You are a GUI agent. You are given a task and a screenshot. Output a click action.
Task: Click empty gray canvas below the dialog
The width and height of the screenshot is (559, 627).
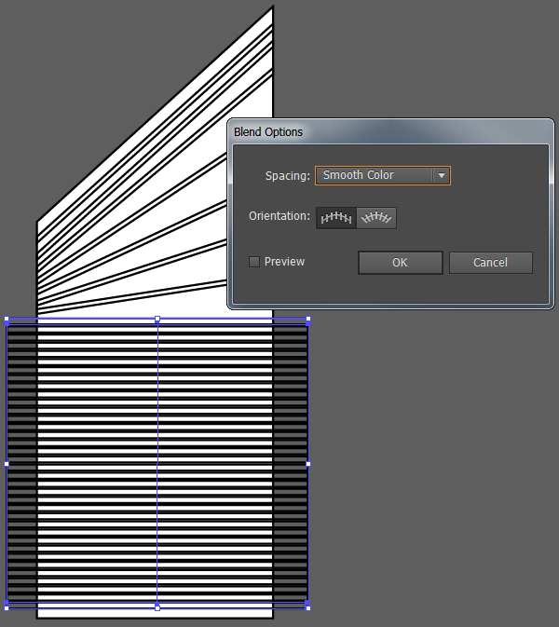click(429, 466)
